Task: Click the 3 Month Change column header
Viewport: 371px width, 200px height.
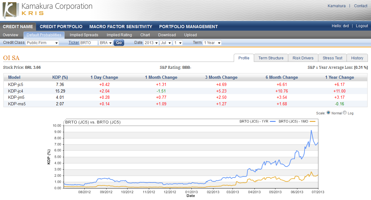Action: [221, 77]
